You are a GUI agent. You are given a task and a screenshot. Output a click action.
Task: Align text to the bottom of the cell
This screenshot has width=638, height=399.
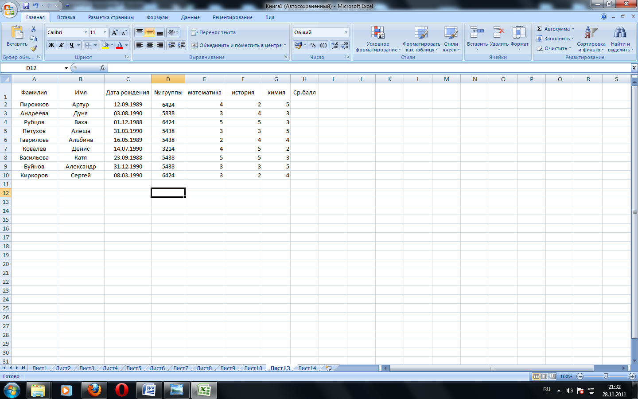(159, 32)
